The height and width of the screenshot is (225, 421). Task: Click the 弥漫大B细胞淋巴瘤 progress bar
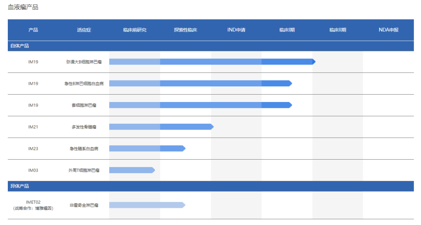(212, 62)
